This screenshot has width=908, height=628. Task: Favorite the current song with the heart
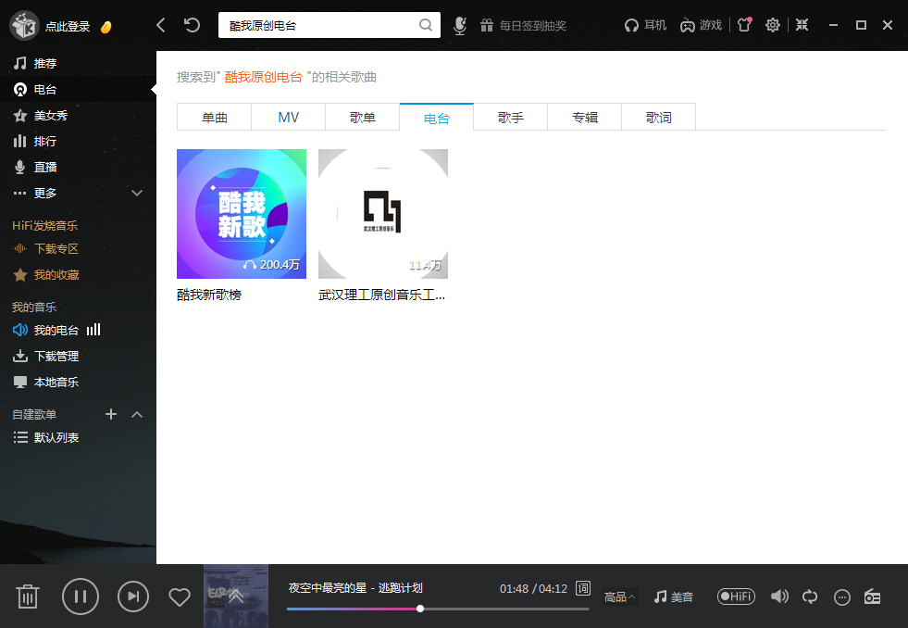pos(179,597)
